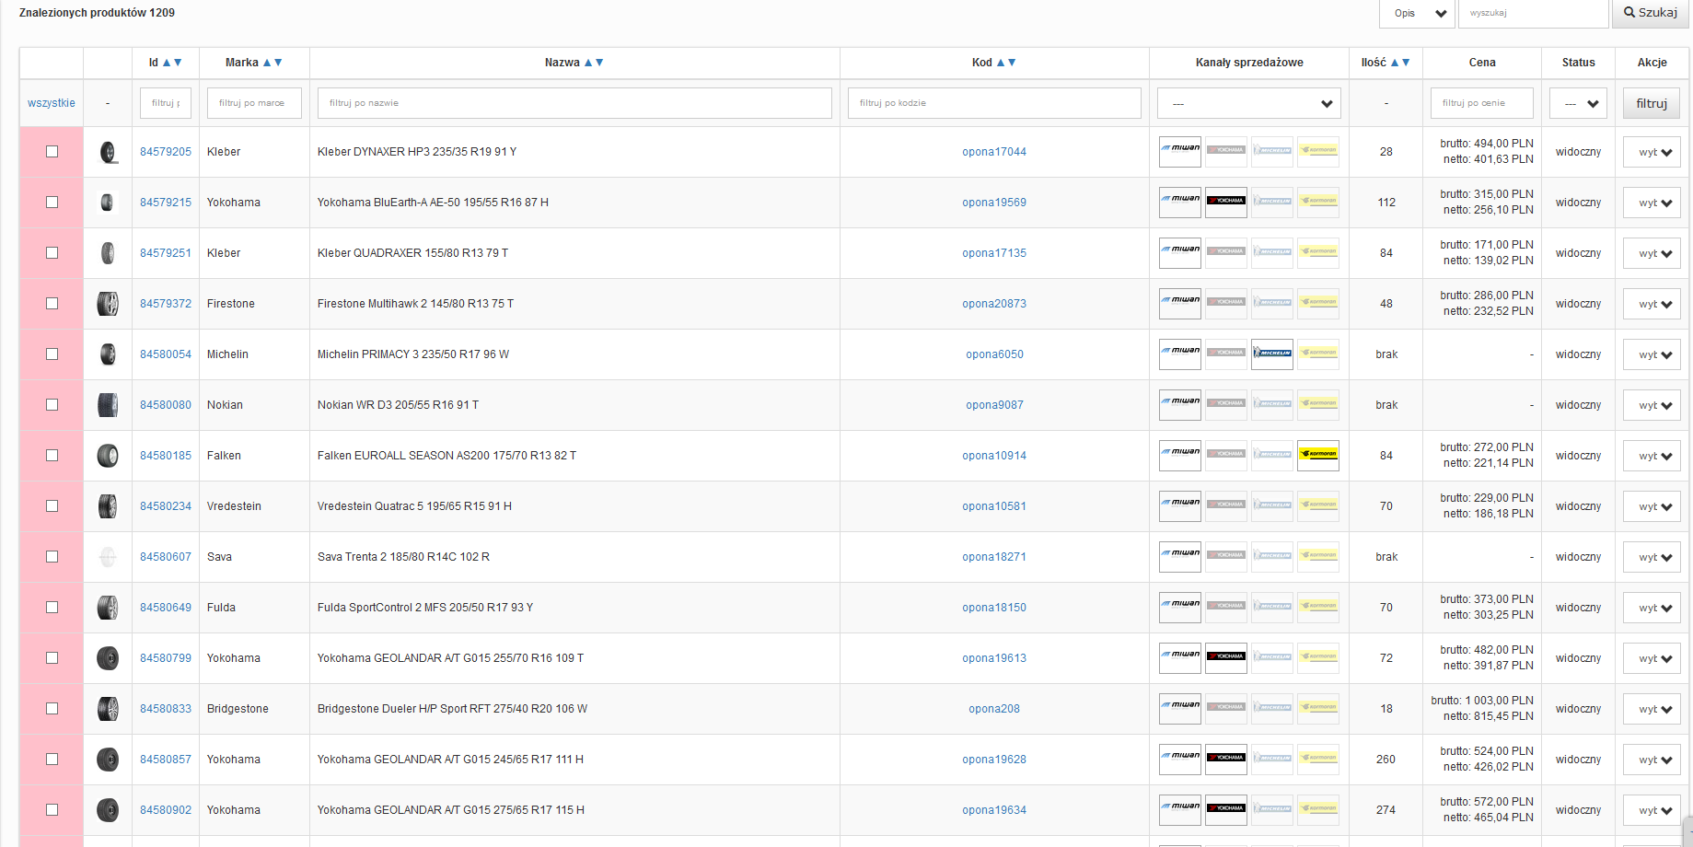Sort Marka column descending with down arrow

278,63
